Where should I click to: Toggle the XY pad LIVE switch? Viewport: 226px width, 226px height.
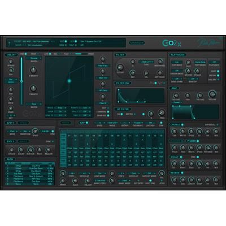(x=50, y=54)
